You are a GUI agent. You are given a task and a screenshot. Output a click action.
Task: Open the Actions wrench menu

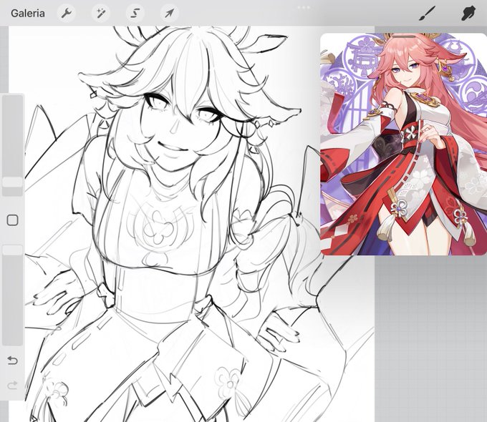point(67,14)
